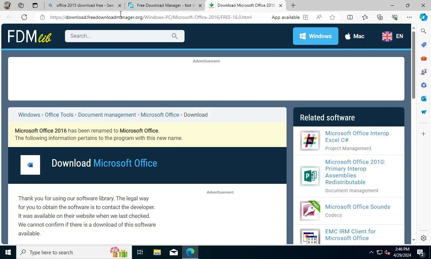Click the Microsoft Office program icon thumbnail
The height and width of the screenshot is (259, 431).
point(30,165)
